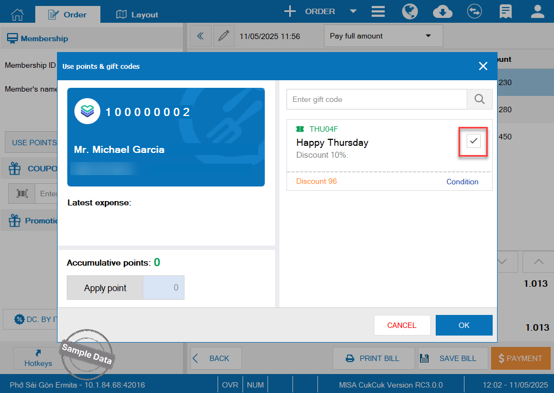
Task: Click the CANCEL button in dialog
Action: (x=402, y=325)
